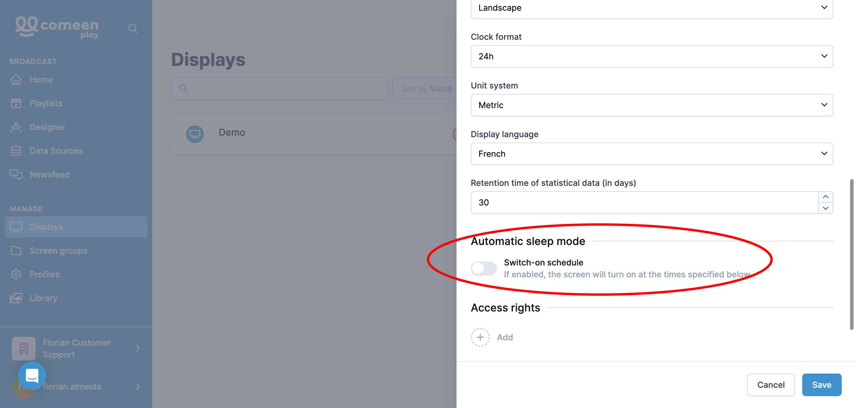
Task: Click the panel's vertical scrollbar
Action: tap(851, 254)
